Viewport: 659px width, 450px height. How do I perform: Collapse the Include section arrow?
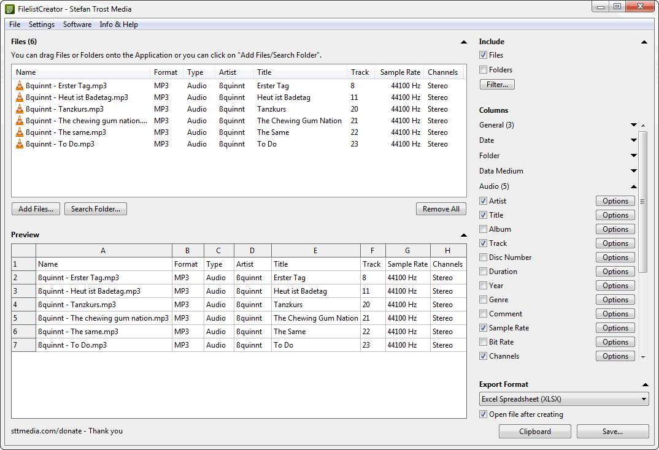click(x=644, y=42)
